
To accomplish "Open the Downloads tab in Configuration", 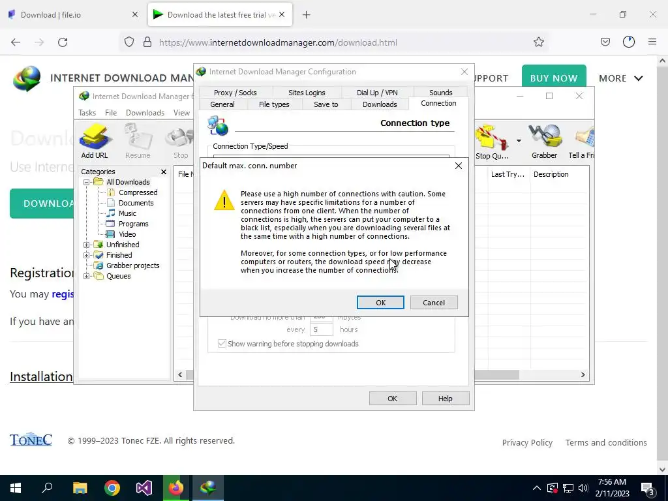I will click(x=380, y=104).
